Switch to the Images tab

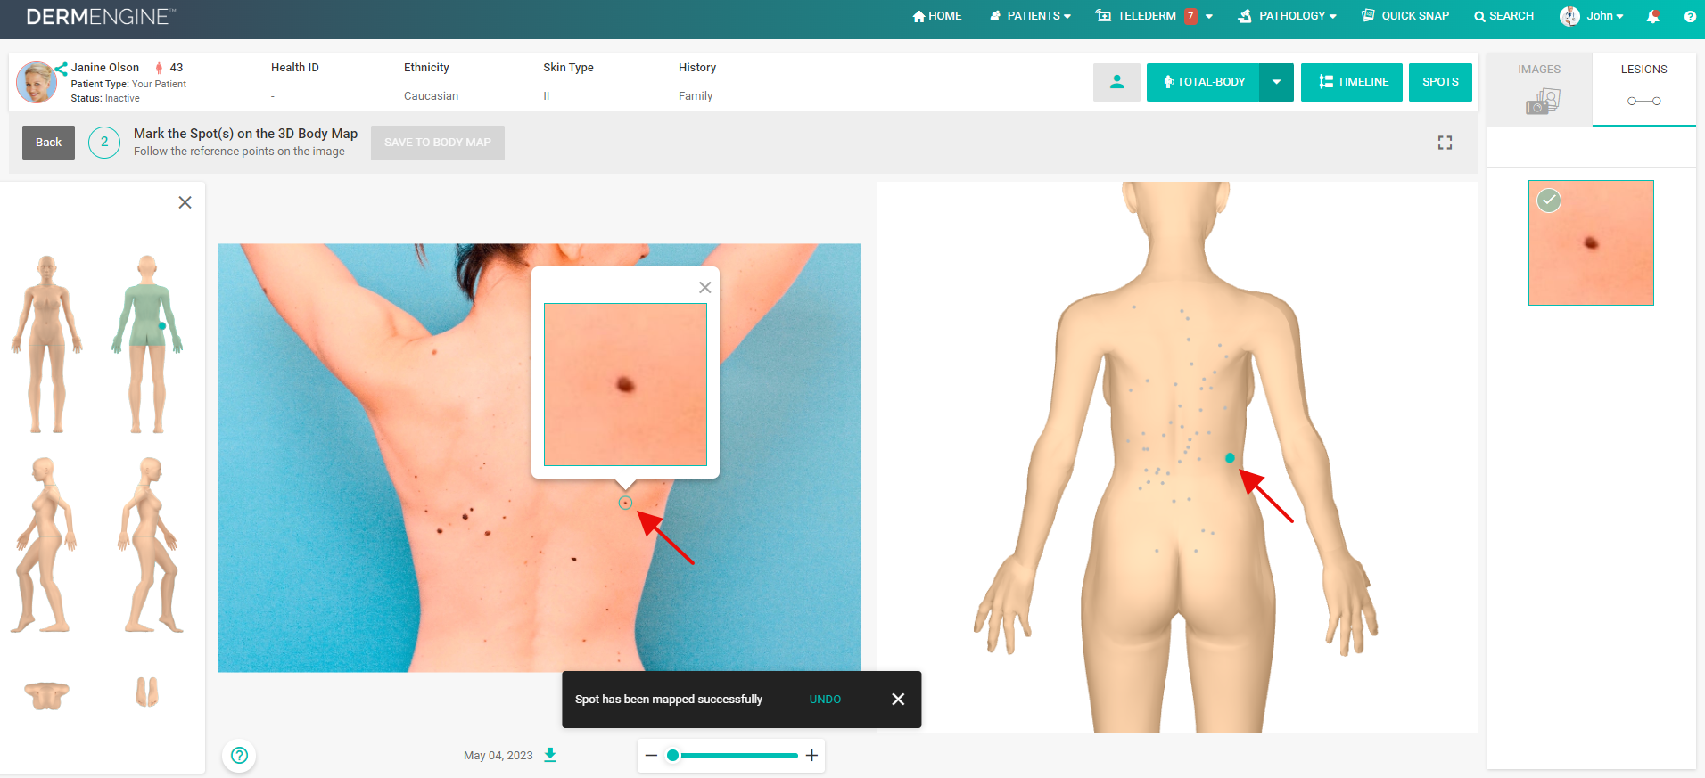click(1539, 89)
